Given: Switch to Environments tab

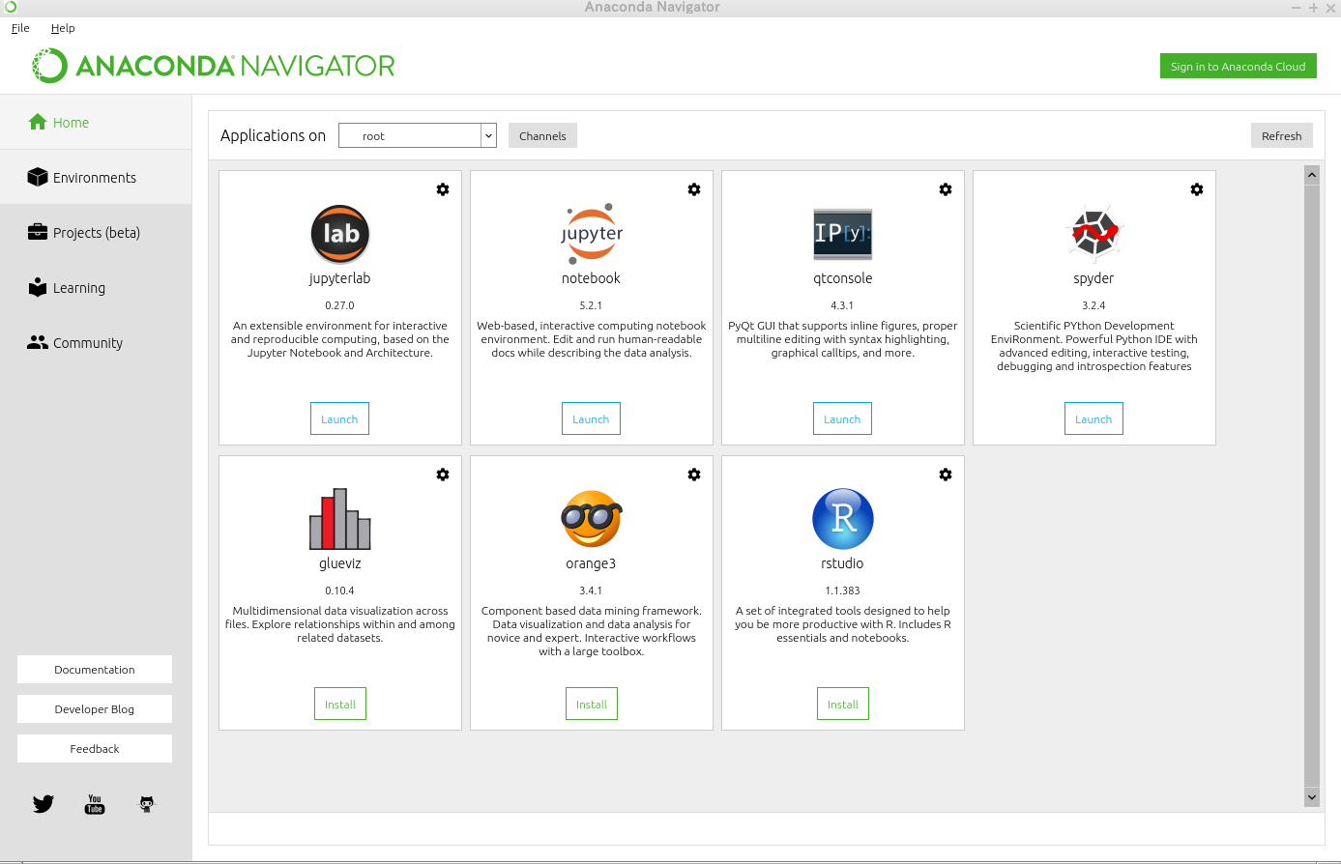Looking at the screenshot, I should click(96, 178).
